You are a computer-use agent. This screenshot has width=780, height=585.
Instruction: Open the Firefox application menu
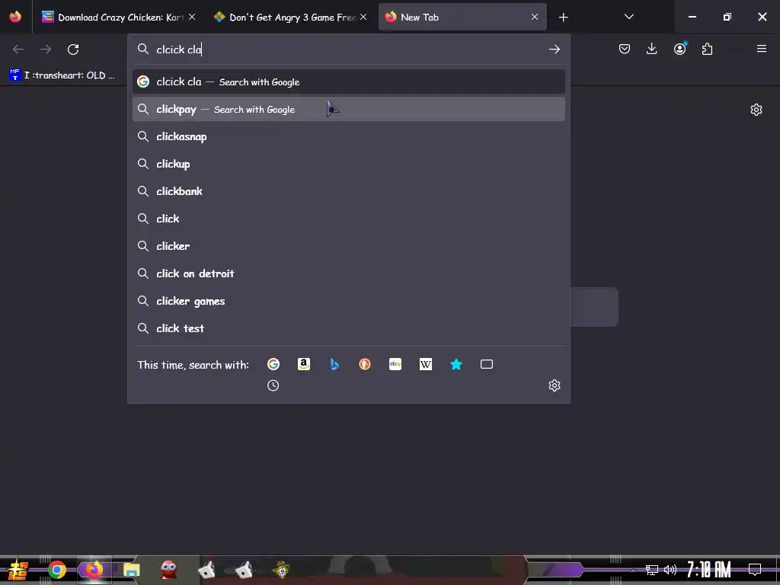(761, 49)
